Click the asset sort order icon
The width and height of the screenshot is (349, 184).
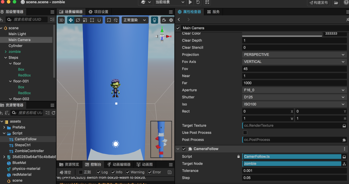[x=7, y=113]
